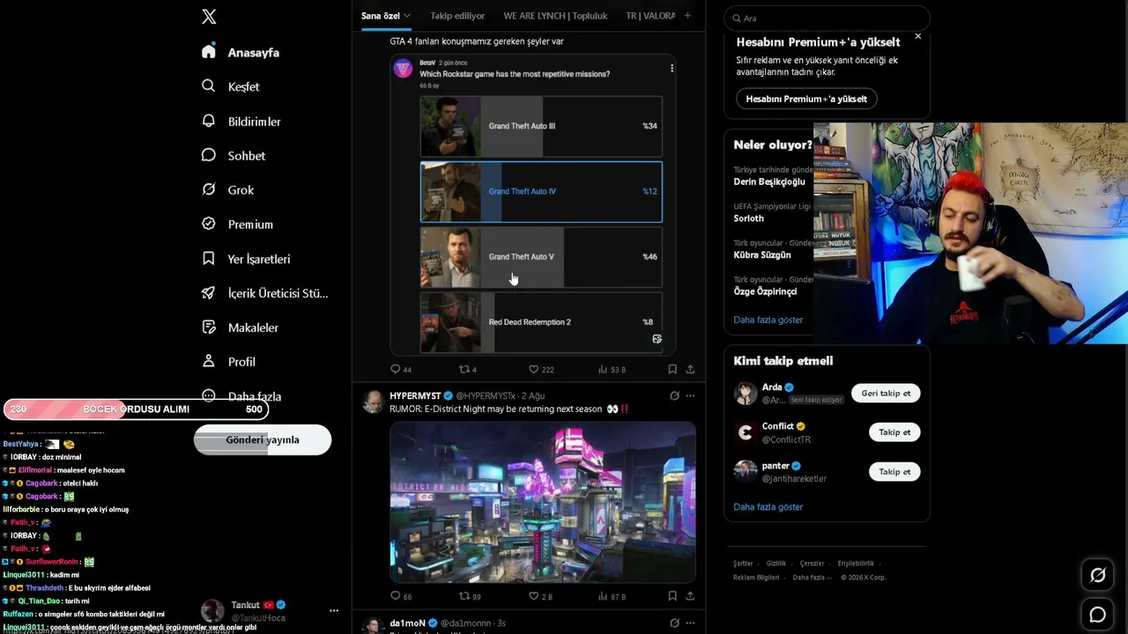The image size is (1128, 634).
Task: View analytics showing 53 B views
Action: pyautogui.click(x=612, y=370)
